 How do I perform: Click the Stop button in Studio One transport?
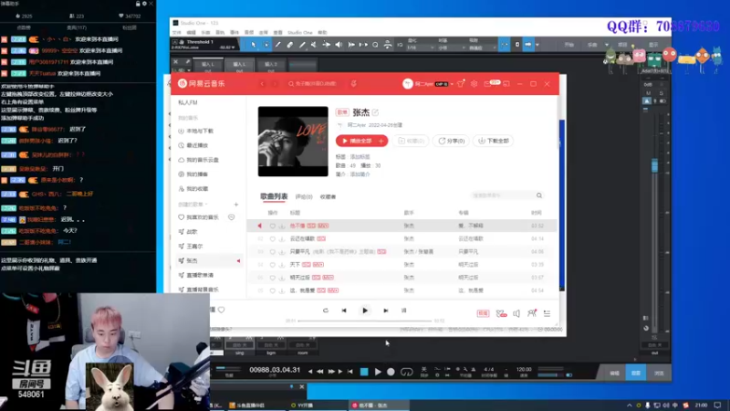coord(364,372)
